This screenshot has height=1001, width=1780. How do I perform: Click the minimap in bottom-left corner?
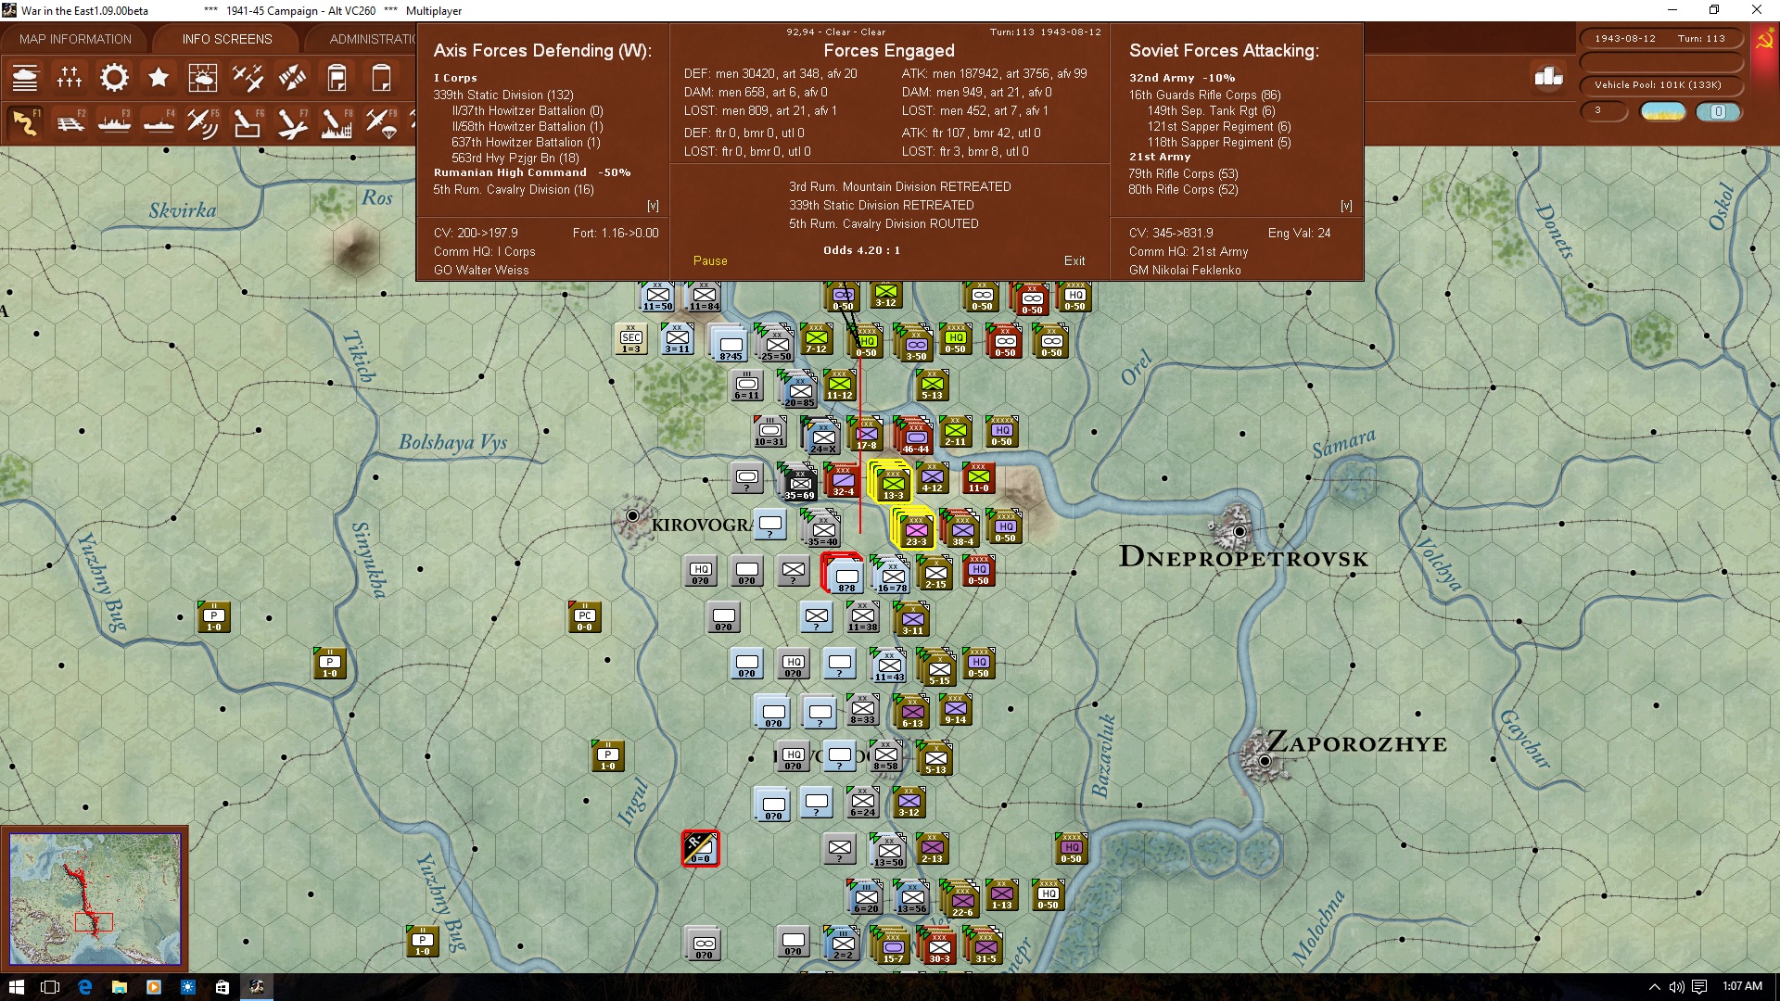[x=95, y=897]
